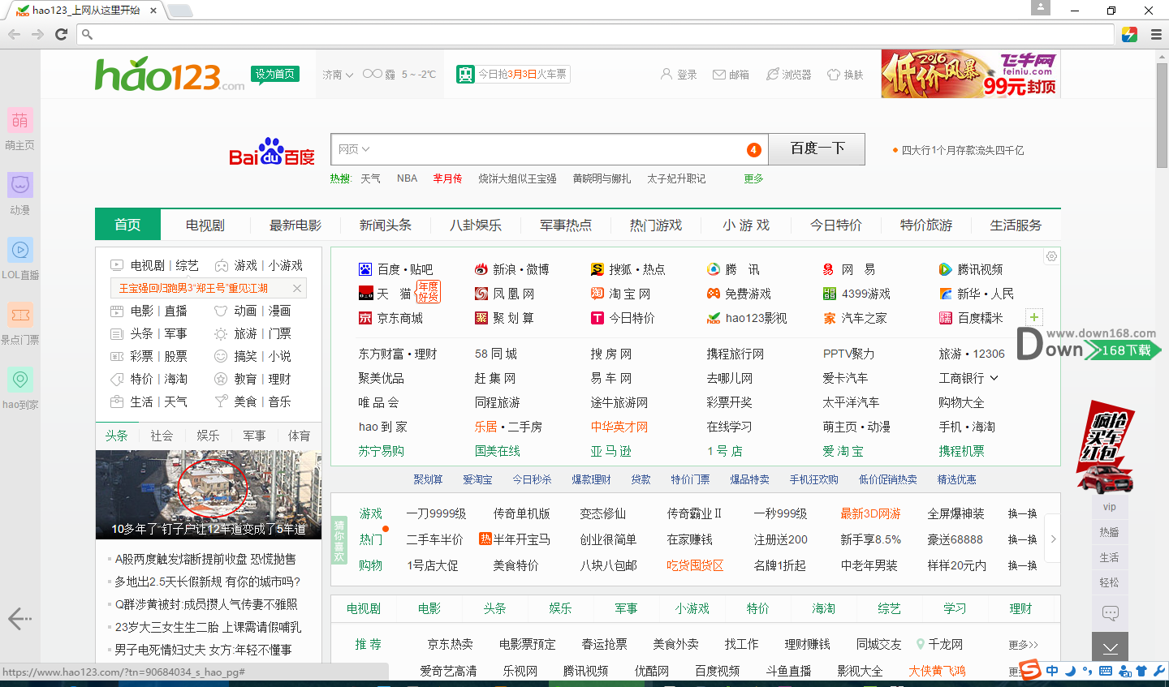Expand the scroll-down chevron button at right
Screen dimensions: 1169x687
pos(1111,646)
